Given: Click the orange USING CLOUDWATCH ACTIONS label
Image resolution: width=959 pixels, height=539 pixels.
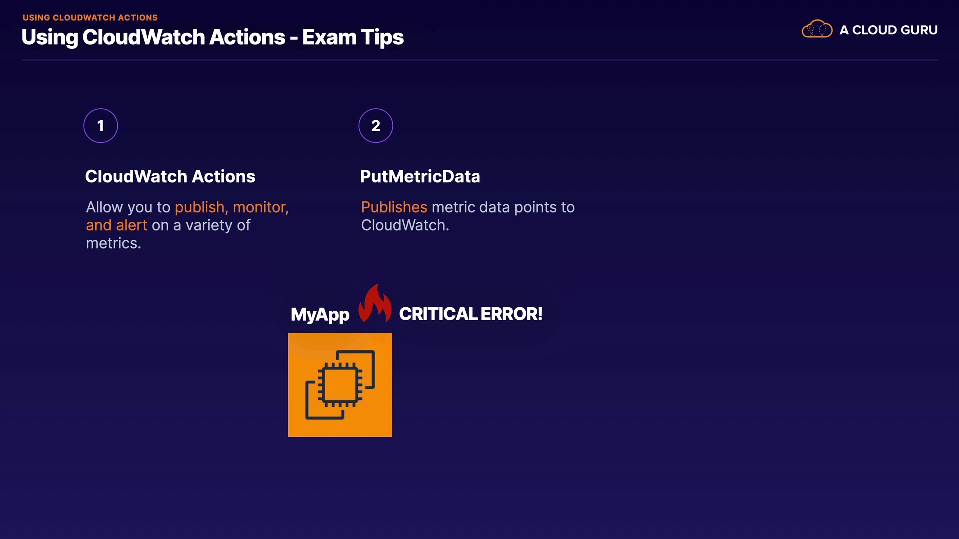Looking at the screenshot, I should tap(90, 18).
